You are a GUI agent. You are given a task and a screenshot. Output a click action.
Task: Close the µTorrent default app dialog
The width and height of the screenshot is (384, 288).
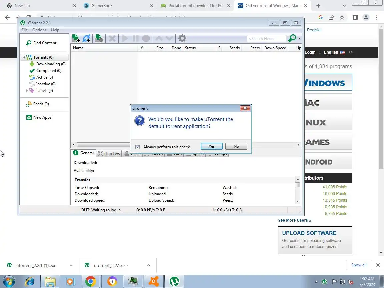[245, 108]
